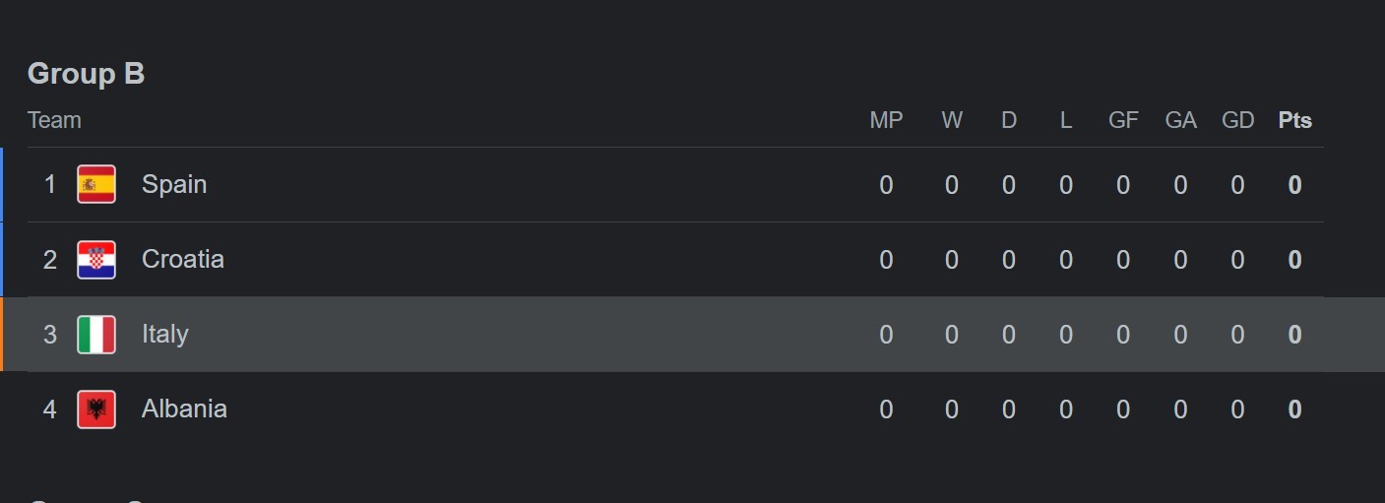Click the W column header
1385x503 pixels.
(952, 120)
